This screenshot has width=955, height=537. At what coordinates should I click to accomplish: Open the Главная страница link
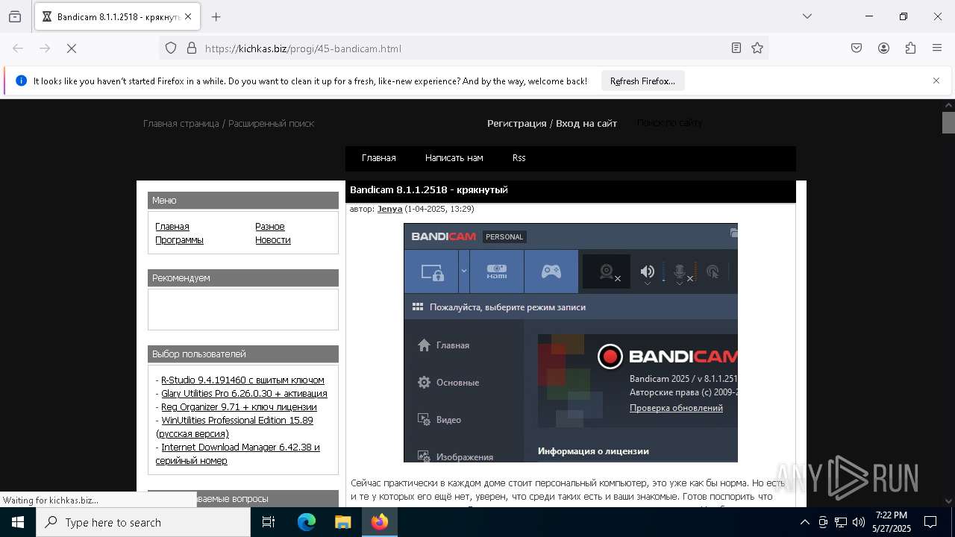pyautogui.click(x=181, y=123)
